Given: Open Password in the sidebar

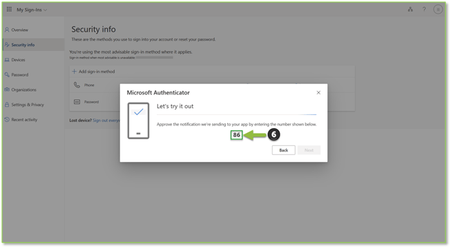Looking at the screenshot, I should click(20, 74).
